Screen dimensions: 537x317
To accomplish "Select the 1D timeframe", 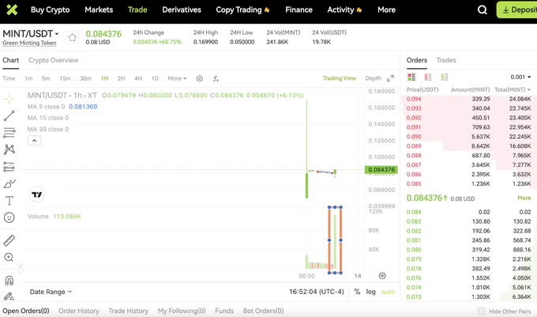I will [x=155, y=78].
